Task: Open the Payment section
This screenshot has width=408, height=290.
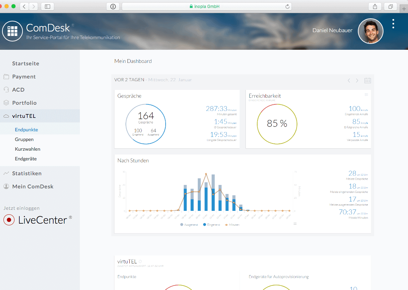Action: click(24, 77)
